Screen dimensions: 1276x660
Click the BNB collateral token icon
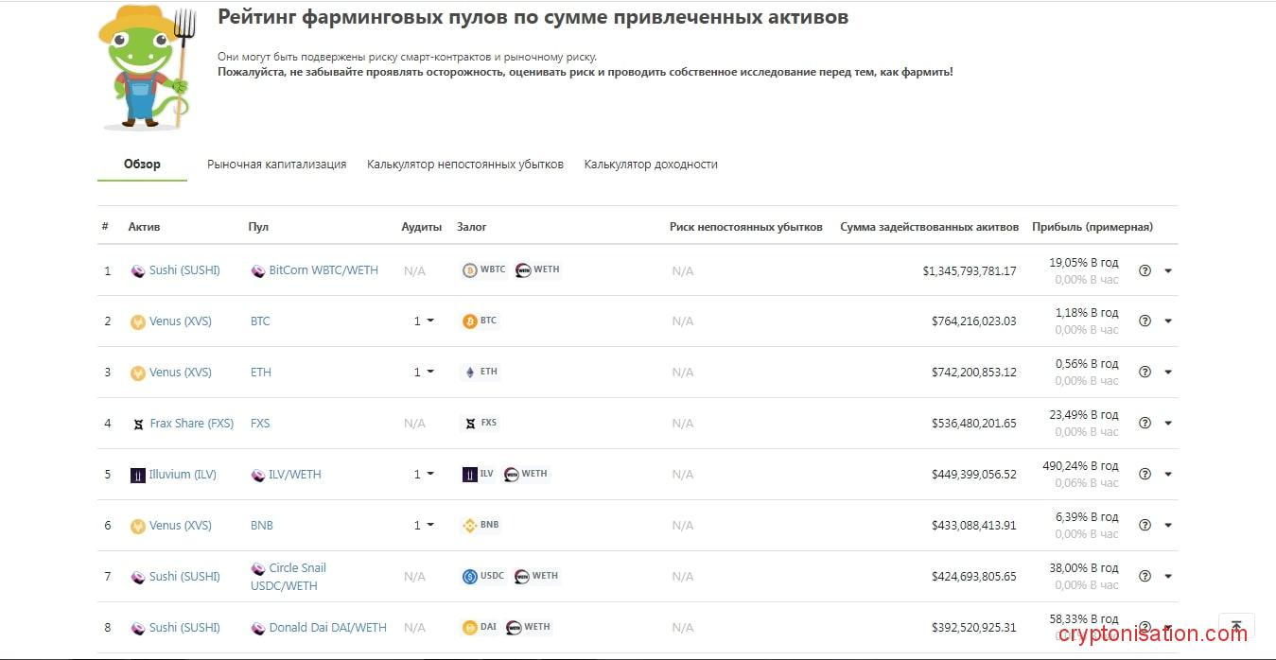tap(470, 526)
